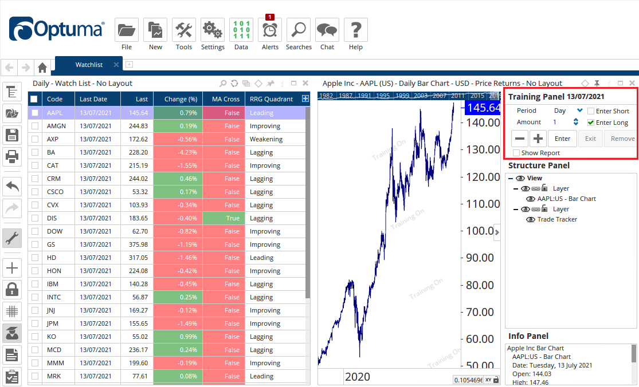Sort by the Code column header
The width and height of the screenshot is (639, 387).
(x=58, y=99)
